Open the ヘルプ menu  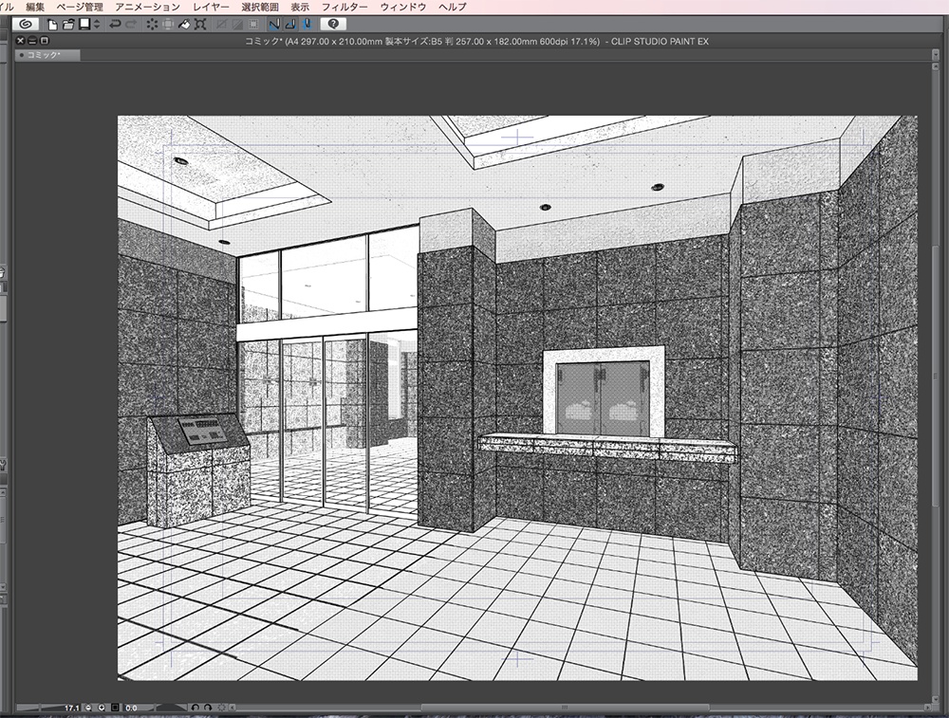pos(453,7)
